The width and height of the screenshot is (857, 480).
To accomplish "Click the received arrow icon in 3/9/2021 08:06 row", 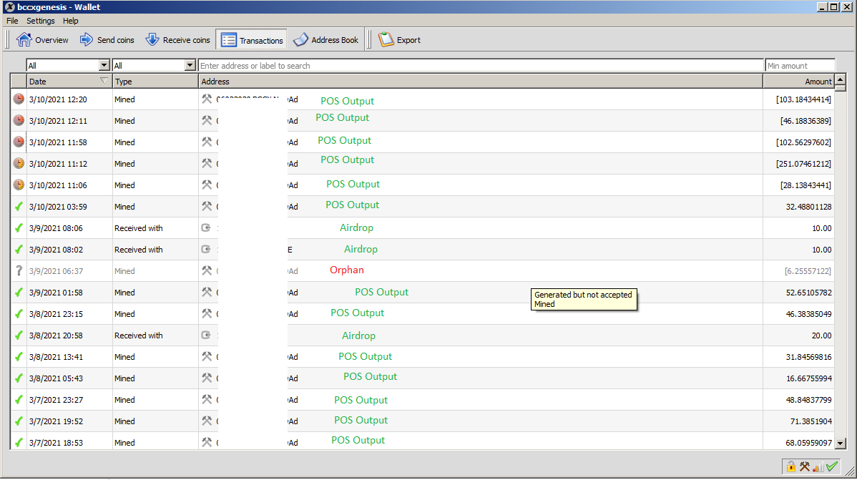I will (x=206, y=227).
